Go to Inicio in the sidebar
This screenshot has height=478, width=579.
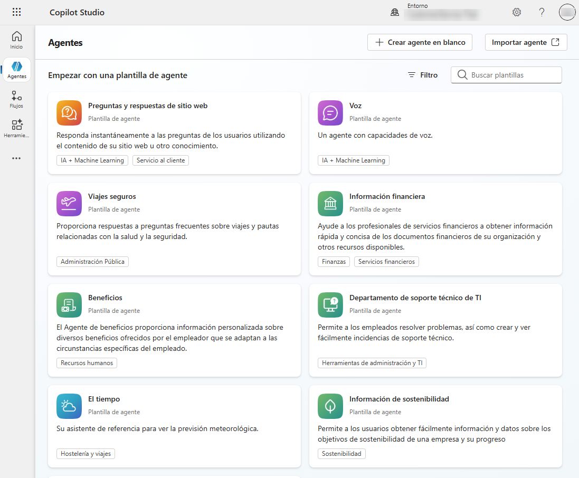(x=16, y=40)
